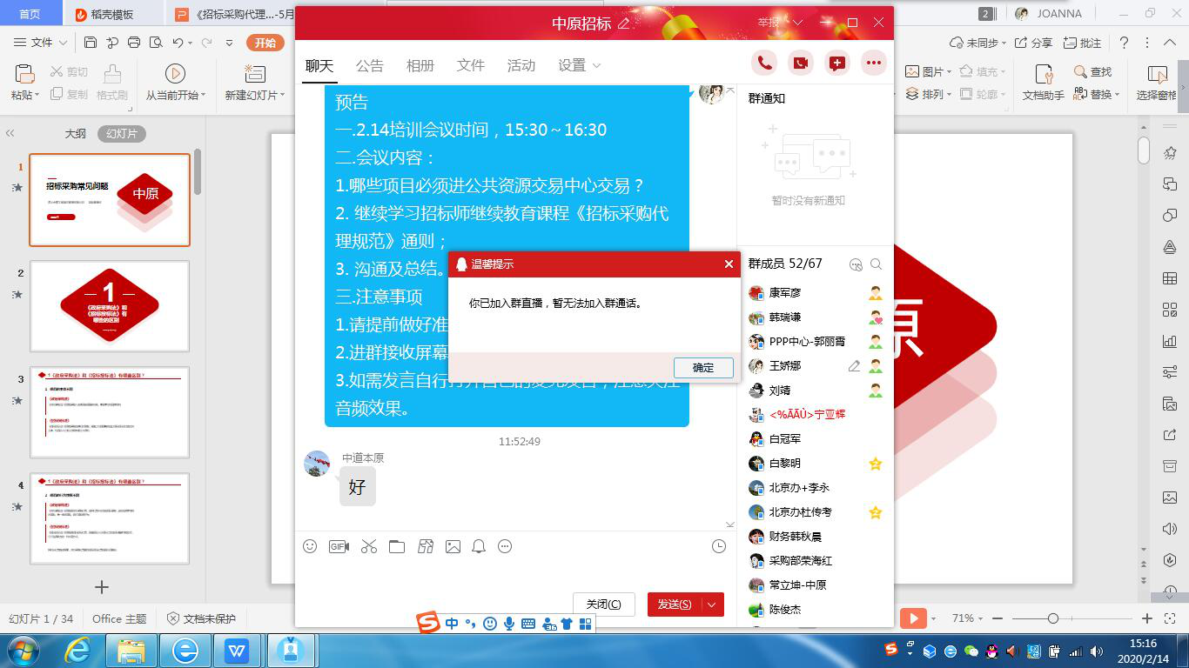The height and width of the screenshot is (668, 1189).
Task: Click the 分享 button in WPS
Action: click(x=1034, y=43)
